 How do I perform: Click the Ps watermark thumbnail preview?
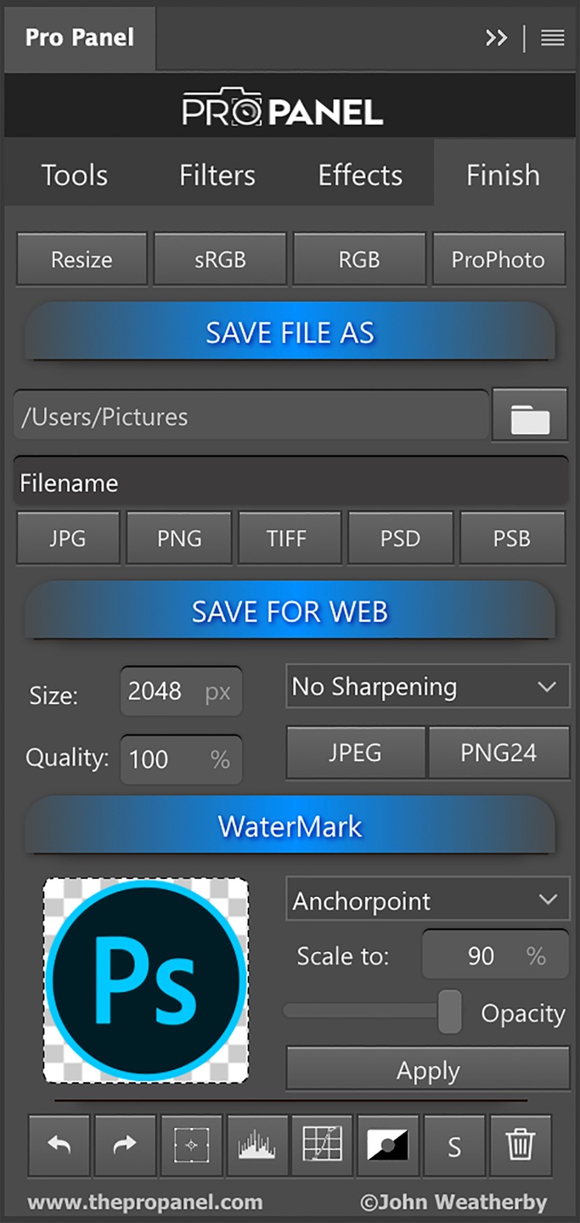[x=146, y=980]
